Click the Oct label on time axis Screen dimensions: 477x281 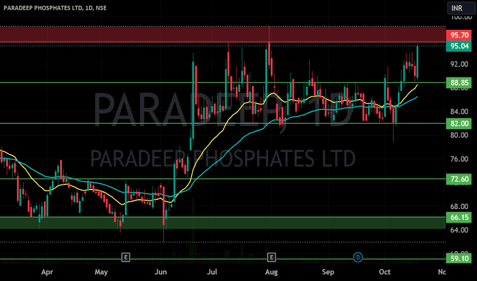(384, 272)
